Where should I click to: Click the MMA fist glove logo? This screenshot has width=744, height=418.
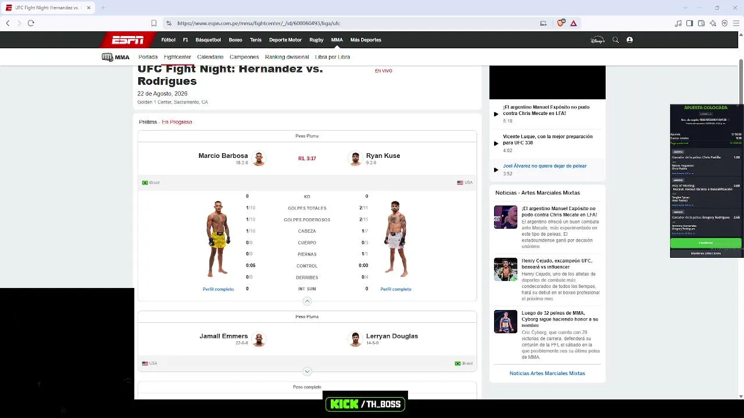[107, 57]
